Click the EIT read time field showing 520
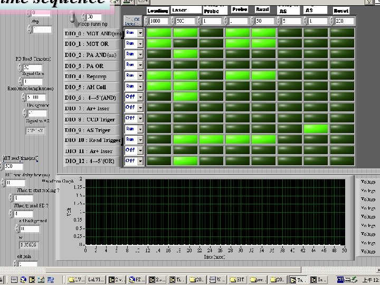Screen dimensions: 380x285 14,166
